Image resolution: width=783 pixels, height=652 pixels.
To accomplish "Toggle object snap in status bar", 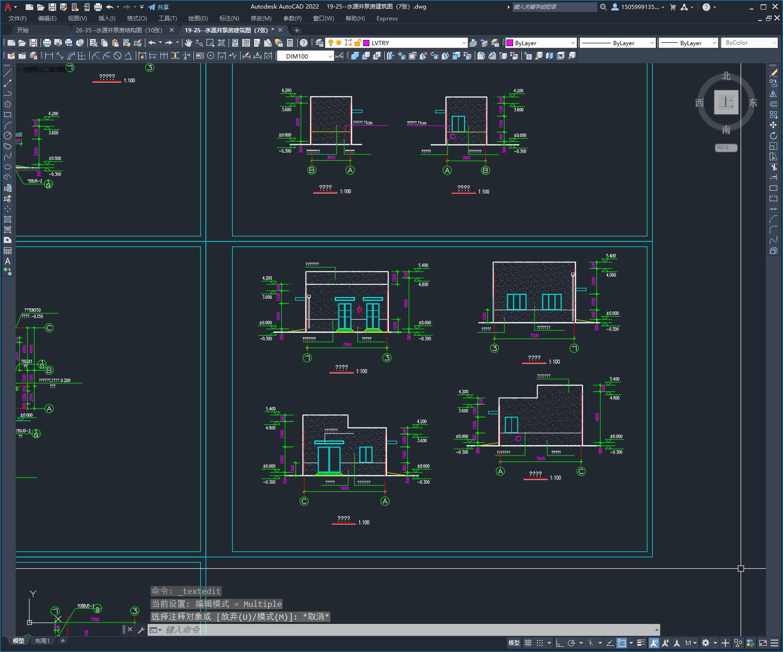I will coord(622,643).
